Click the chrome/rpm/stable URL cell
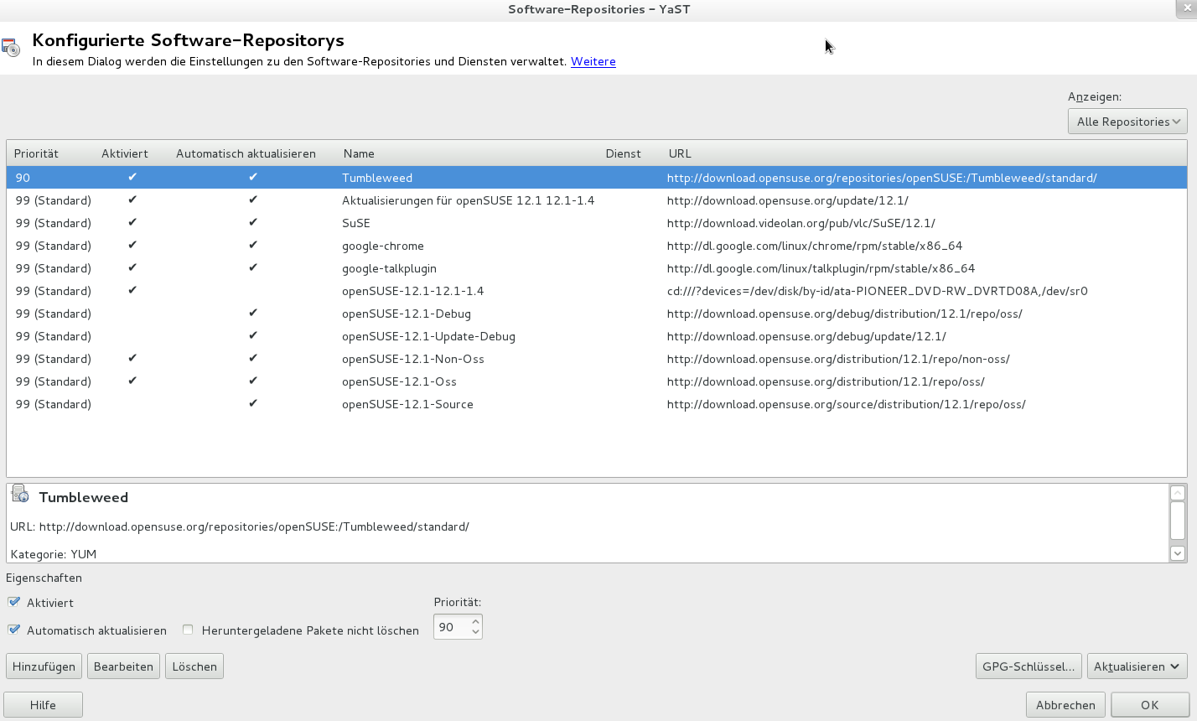Image resolution: width=1197 pixels, height=721 pixels. point(815,246)
